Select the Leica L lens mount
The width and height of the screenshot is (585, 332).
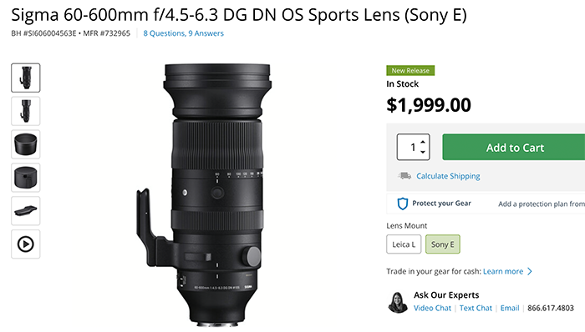(x=404, y=244)
